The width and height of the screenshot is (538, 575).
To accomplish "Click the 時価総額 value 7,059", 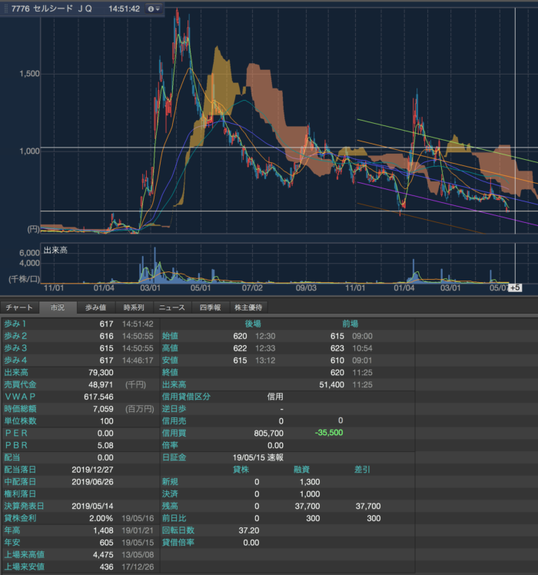I will (x=103, y=409).
